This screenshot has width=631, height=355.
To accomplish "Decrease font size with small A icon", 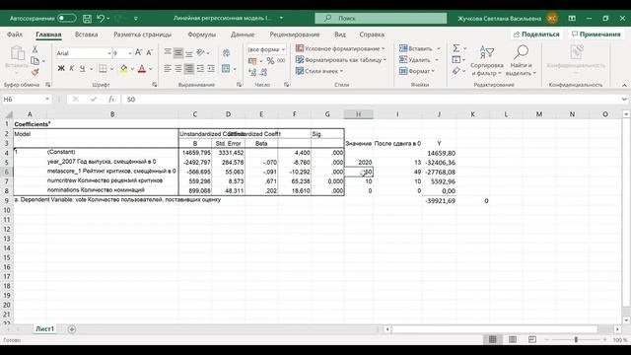I will 149,52.
